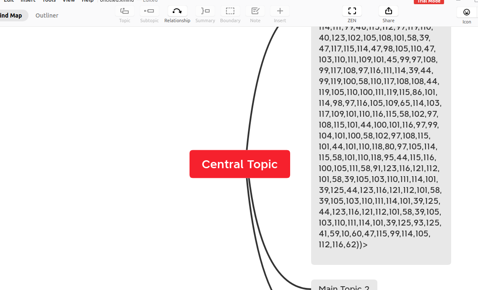Open the Help menu
The width and height of the screenshot is (478, 290).
(x=88, y=1)
